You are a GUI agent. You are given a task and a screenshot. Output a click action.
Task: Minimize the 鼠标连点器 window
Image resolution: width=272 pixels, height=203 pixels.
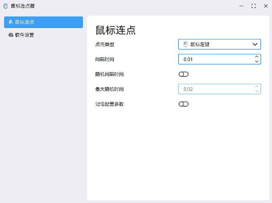[x=241, y=6]
